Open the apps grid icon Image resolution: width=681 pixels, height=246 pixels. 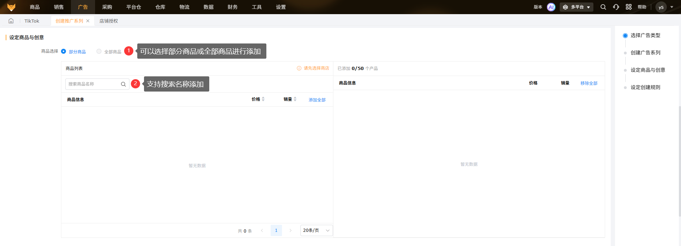pos(629,7)
